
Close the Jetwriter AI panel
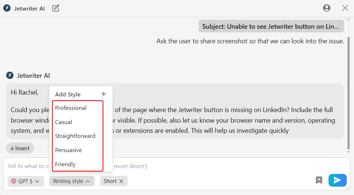(x=345, y=8)
